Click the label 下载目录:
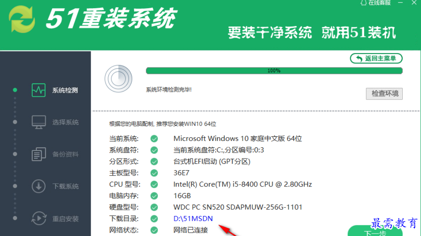This screenshot has width=421, height=236. 124,219
